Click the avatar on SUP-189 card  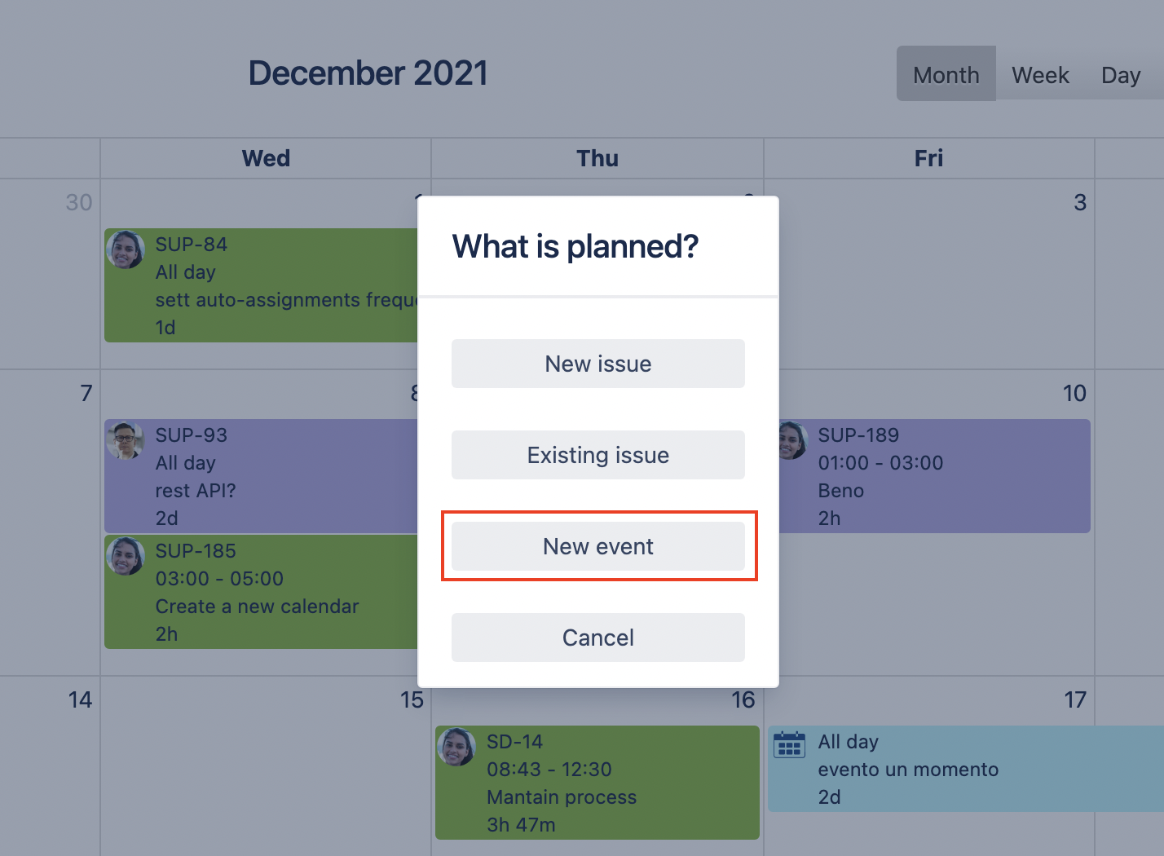790,440
